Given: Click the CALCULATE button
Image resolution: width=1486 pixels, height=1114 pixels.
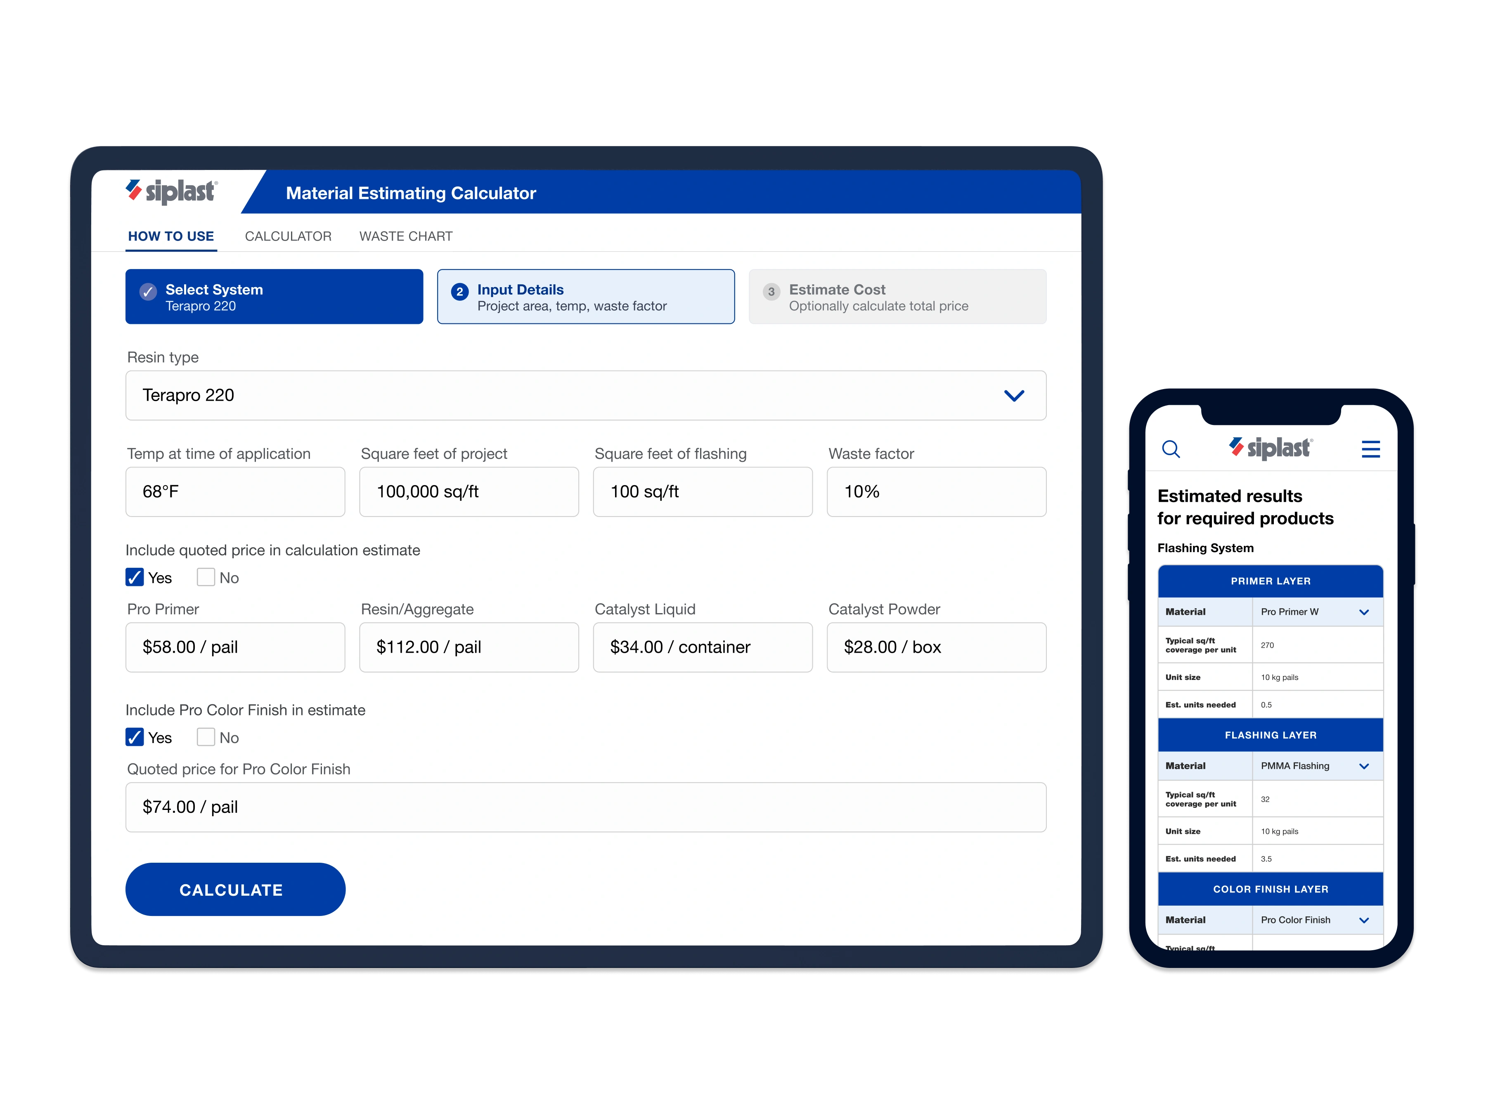Looking at the screenshot, I should point(235,890).
